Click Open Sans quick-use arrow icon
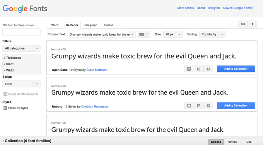The height and width of the screenshot is (145, 263). [198, 69]
